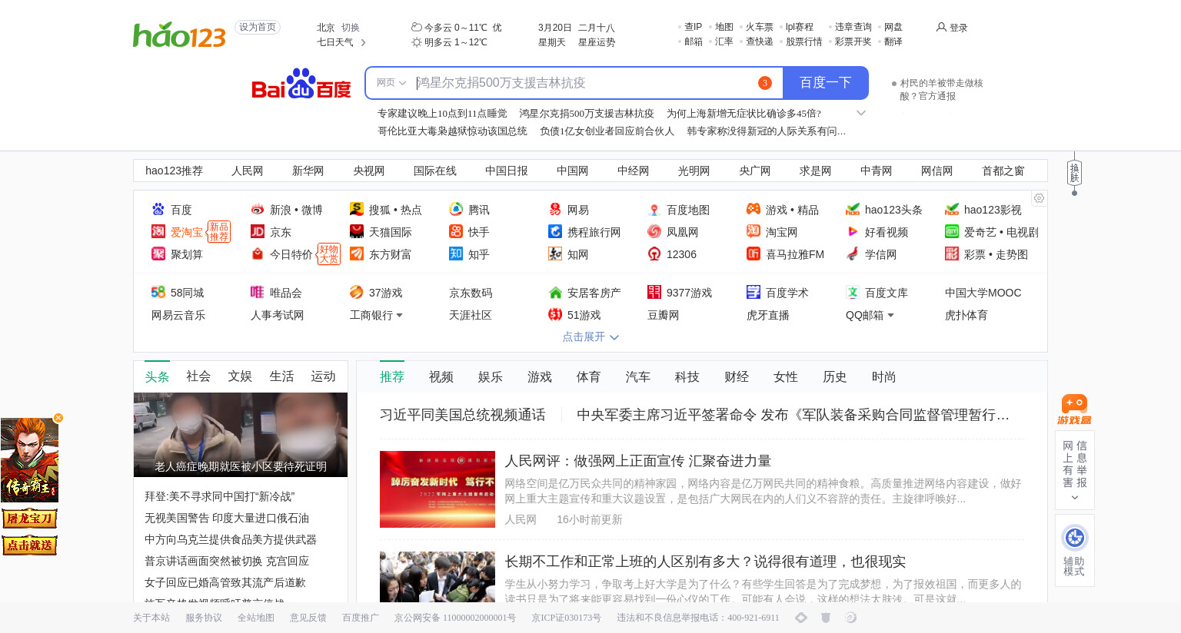Open headline 习近平同美国总统视频通话
The width and height of the screenshot is (1181, 633).
tap(463, 415)
